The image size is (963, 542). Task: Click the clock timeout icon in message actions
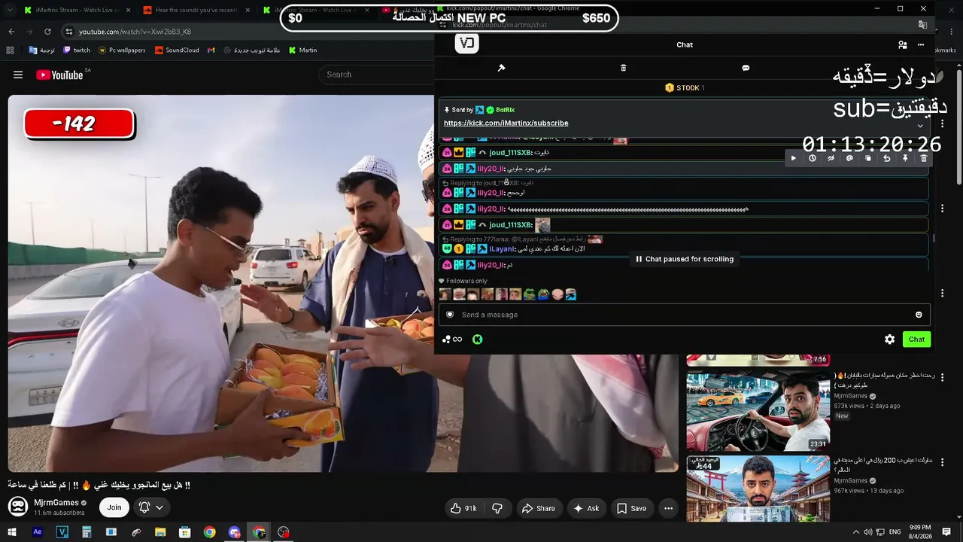(x=813, y=159)
